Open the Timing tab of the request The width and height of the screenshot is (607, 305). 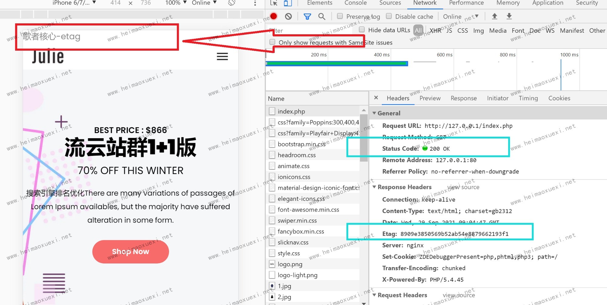[528, 98]
